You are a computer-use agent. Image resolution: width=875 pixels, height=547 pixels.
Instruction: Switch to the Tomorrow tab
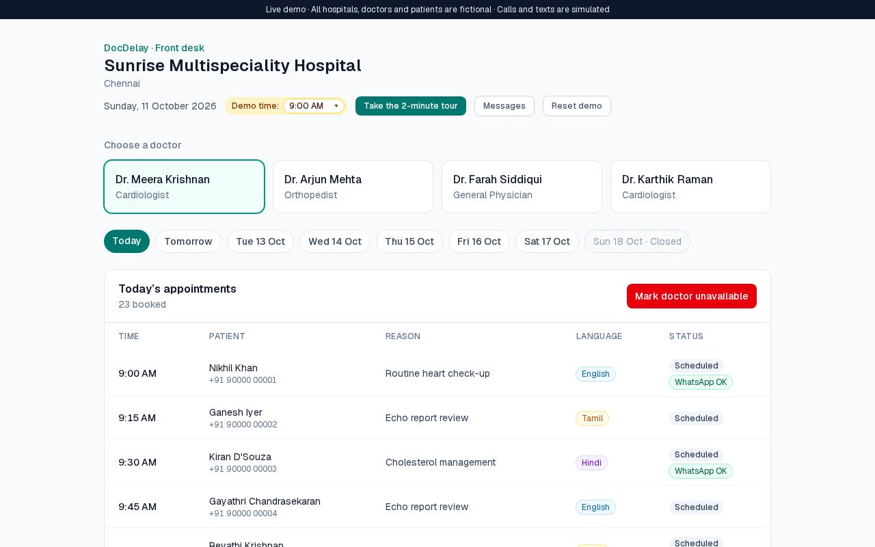tap(188, 241)
